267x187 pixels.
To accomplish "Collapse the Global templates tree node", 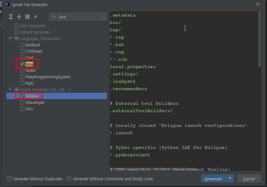I will [x=10, y=89].
